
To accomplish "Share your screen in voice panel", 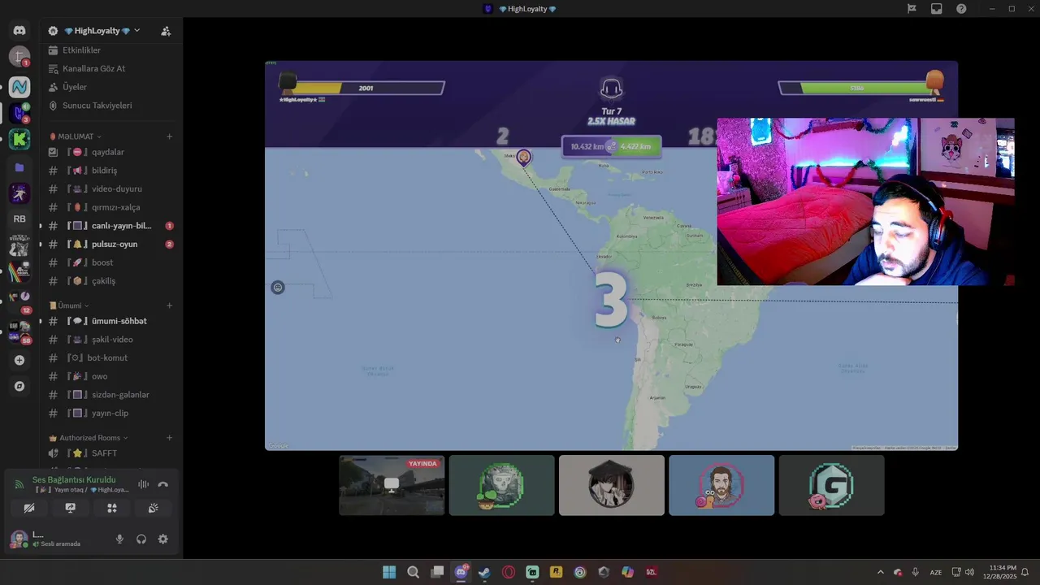I will pos(71,508).
